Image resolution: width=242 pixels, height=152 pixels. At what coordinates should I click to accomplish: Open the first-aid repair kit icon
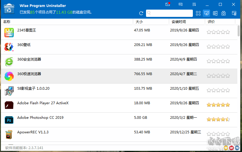[x=224, y=13]
